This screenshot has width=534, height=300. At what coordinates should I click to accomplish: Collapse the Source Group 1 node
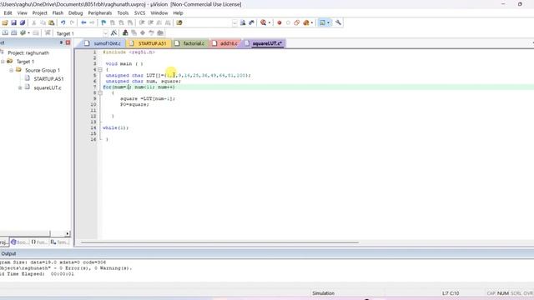(11, 70)
